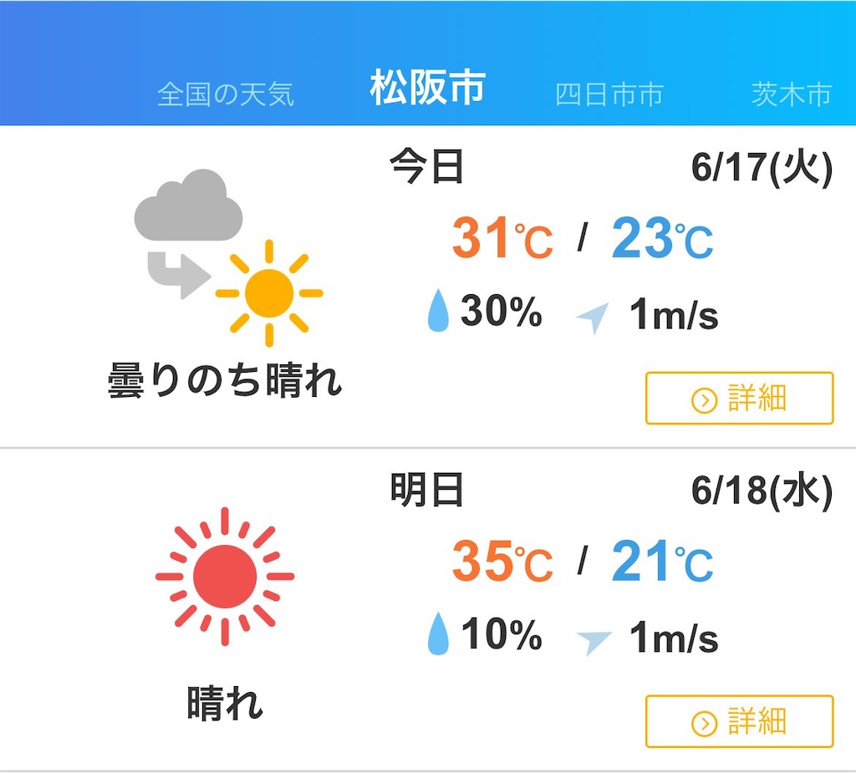Select the 四日市市 tab
The width and height of the screenshot is (856, 773).
pyautogui.click(x=609, y=94)
